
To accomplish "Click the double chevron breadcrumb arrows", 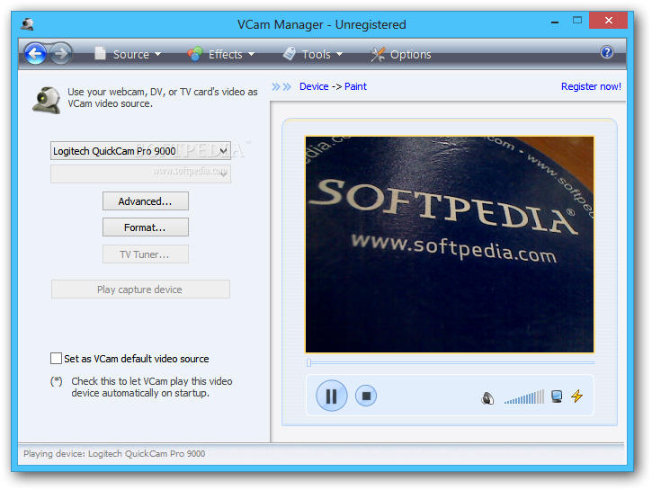I will click(281, 86).
